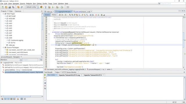Expand the SLF4J folder node

[7, 42]
